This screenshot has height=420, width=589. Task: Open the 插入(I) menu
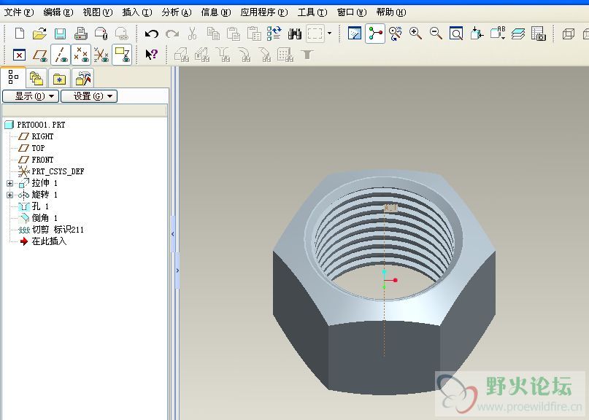(137, 12)
